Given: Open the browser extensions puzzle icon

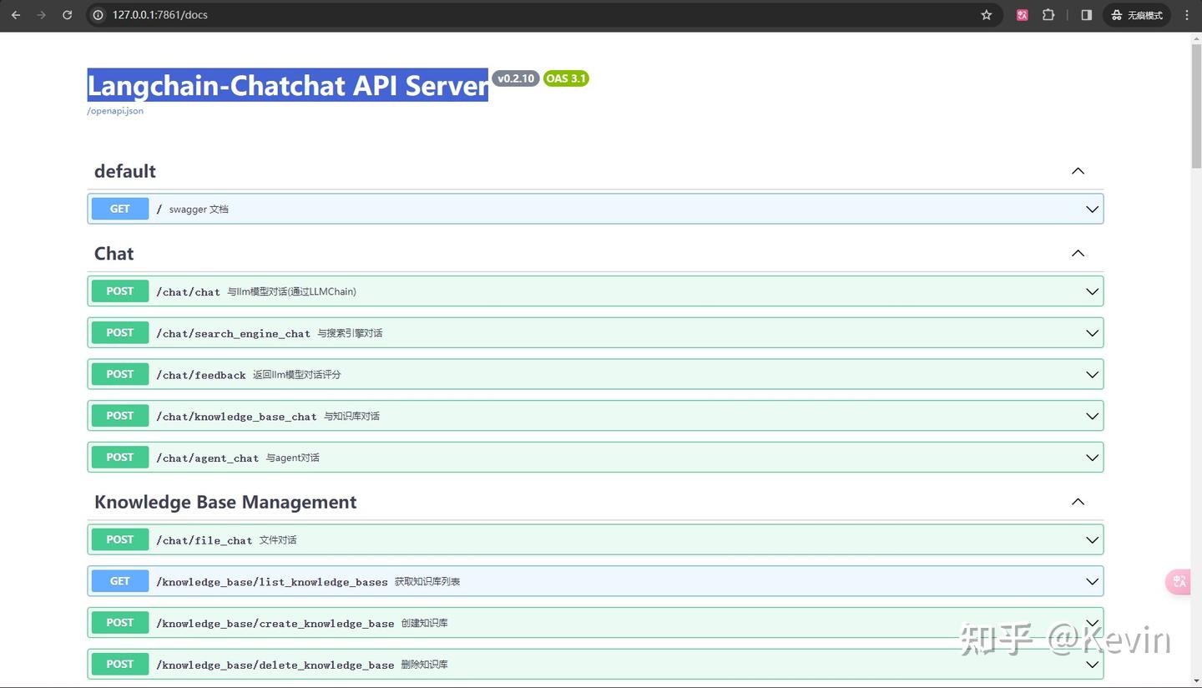Looking at the screenshot, I should (1048, 15).
